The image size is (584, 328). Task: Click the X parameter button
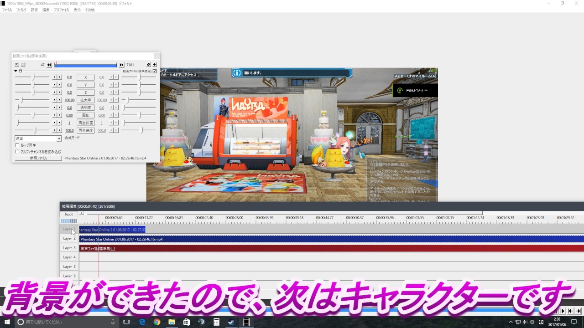coord(85,77)
